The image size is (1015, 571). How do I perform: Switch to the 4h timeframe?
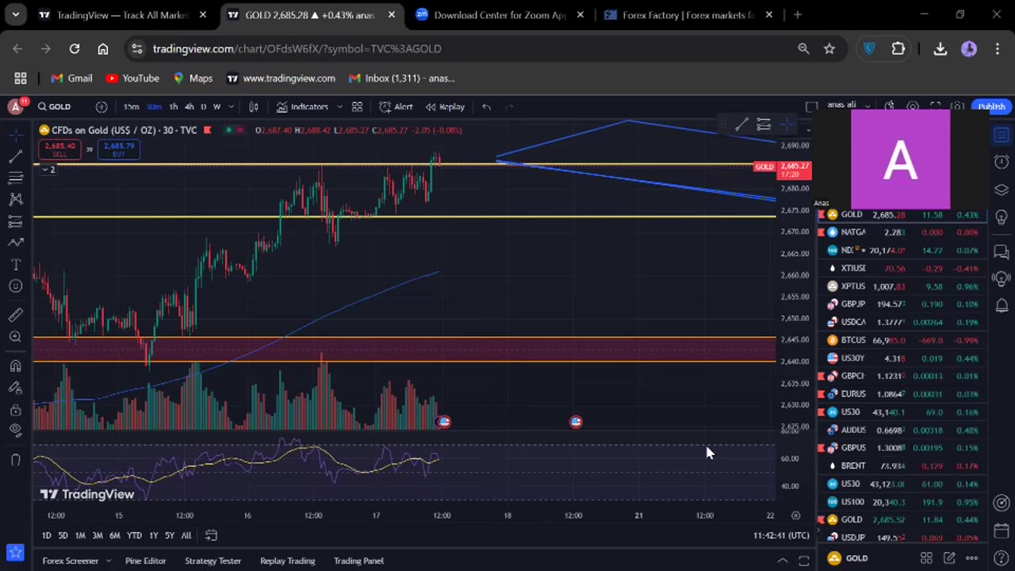coord(189,106)
